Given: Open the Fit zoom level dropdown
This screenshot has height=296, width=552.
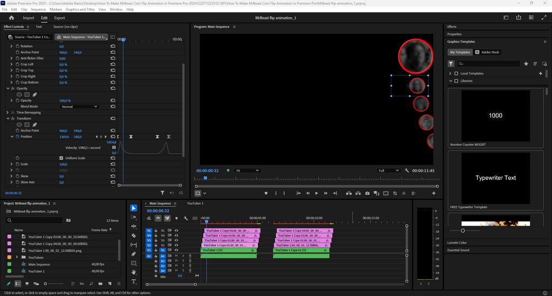Looking at the screenshot, I should click(x=247, y=171).
